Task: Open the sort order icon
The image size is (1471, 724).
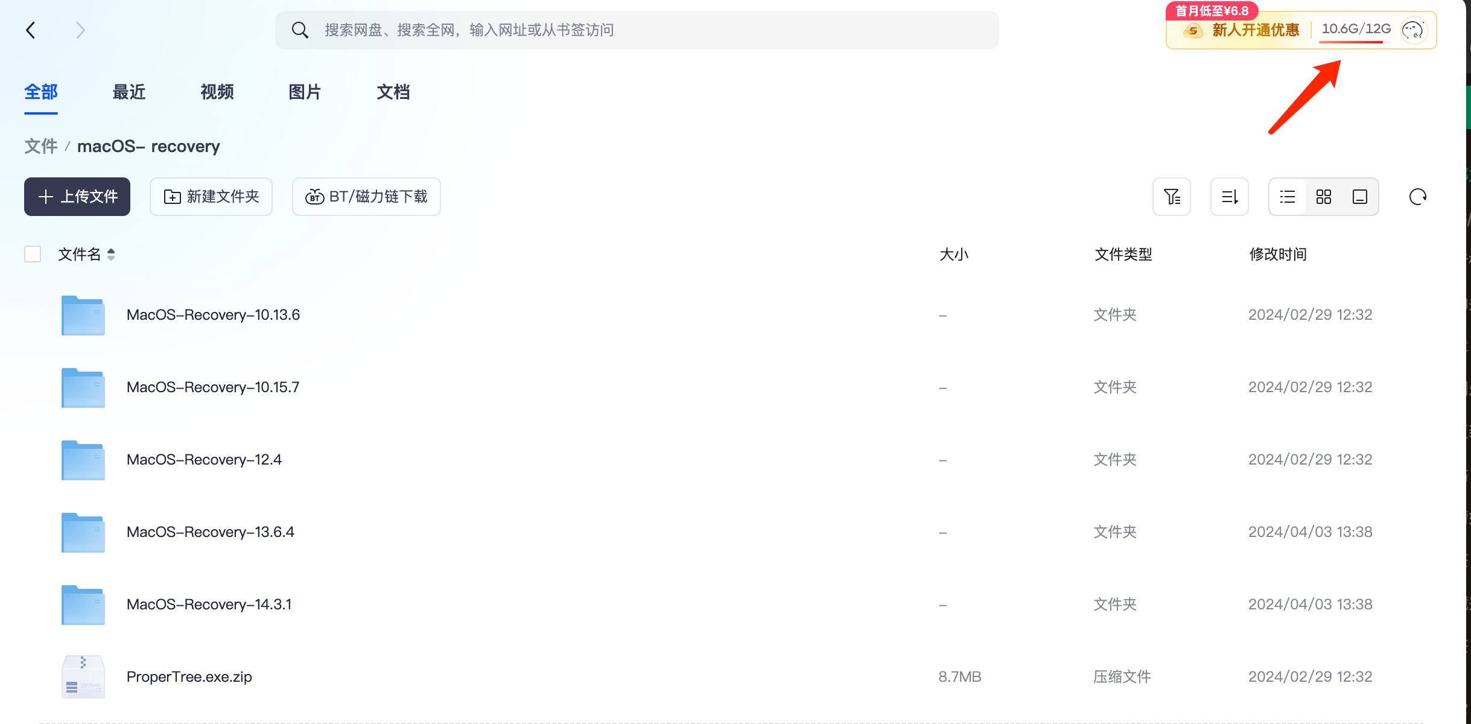Action: tap(1230, 197)
